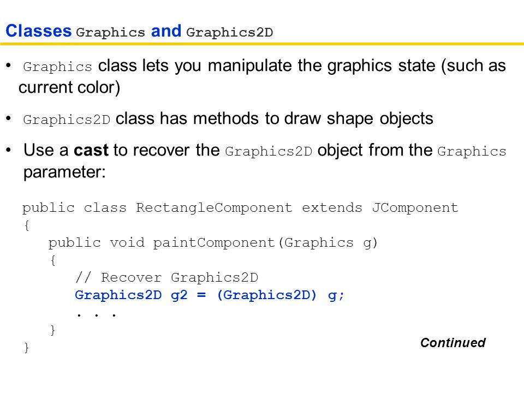Screen dimensions: 524x393
Task: Click the word 'JComponent' in the code
Action: click(415, 207)
